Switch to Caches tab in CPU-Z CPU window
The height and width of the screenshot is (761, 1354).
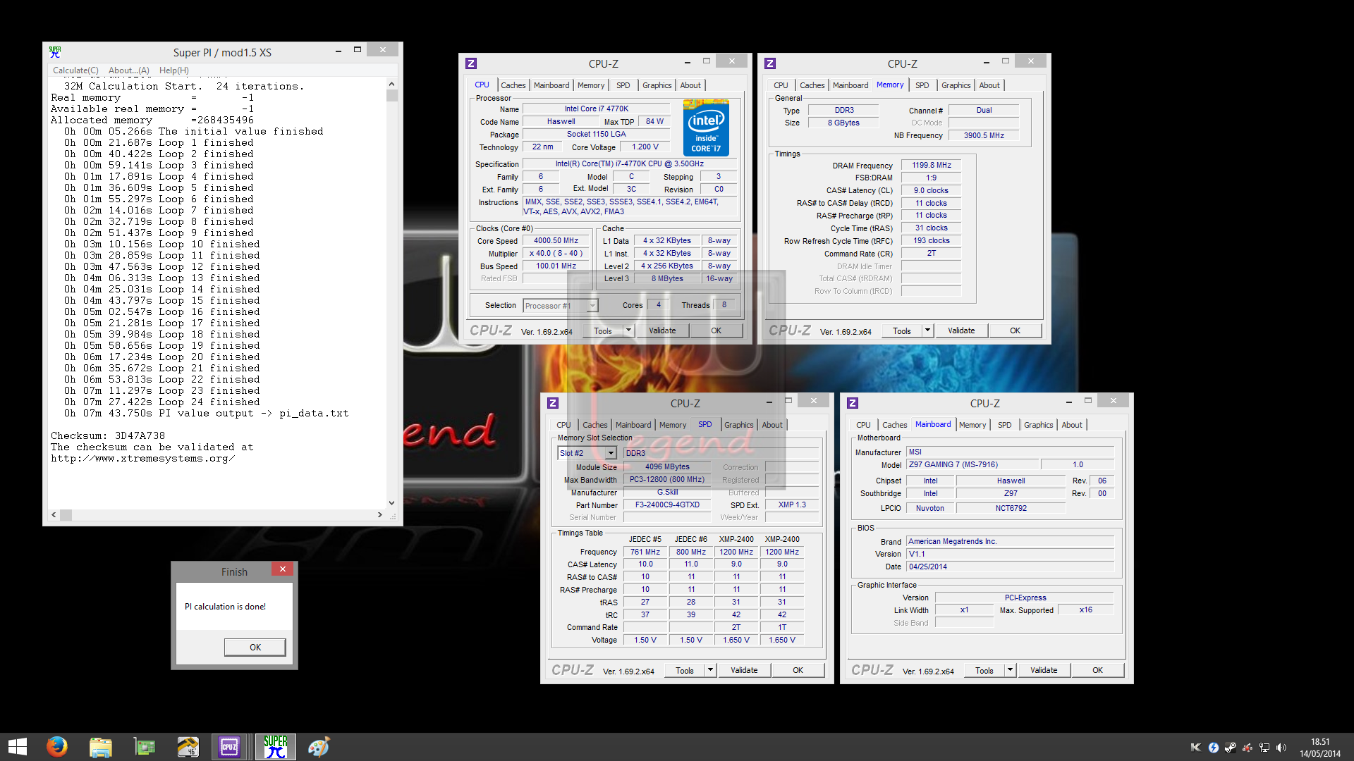tap(513, 85)
